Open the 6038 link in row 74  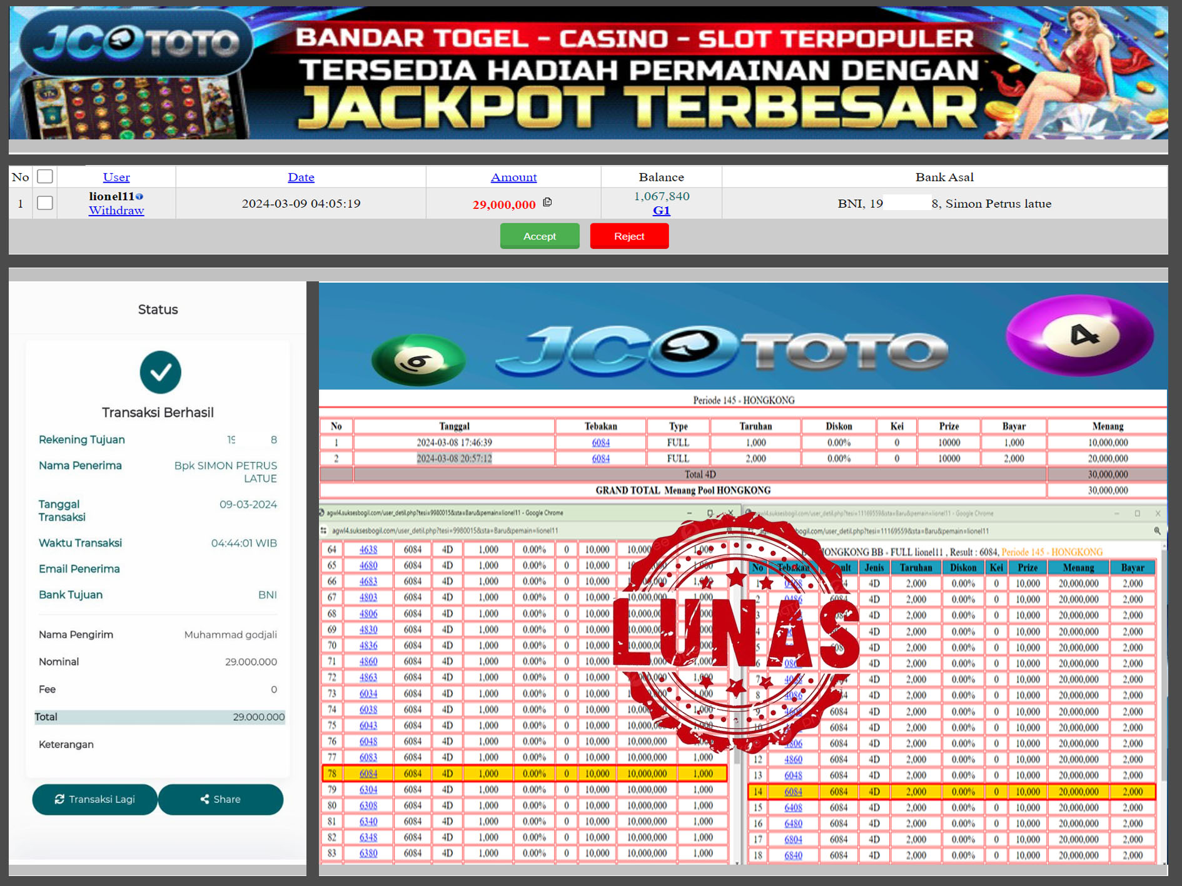(368, 709)
